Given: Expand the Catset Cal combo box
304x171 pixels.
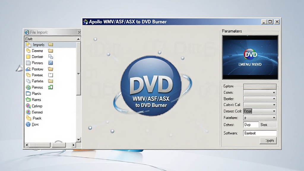Looking at the screenshot, I should click(260, 105).
